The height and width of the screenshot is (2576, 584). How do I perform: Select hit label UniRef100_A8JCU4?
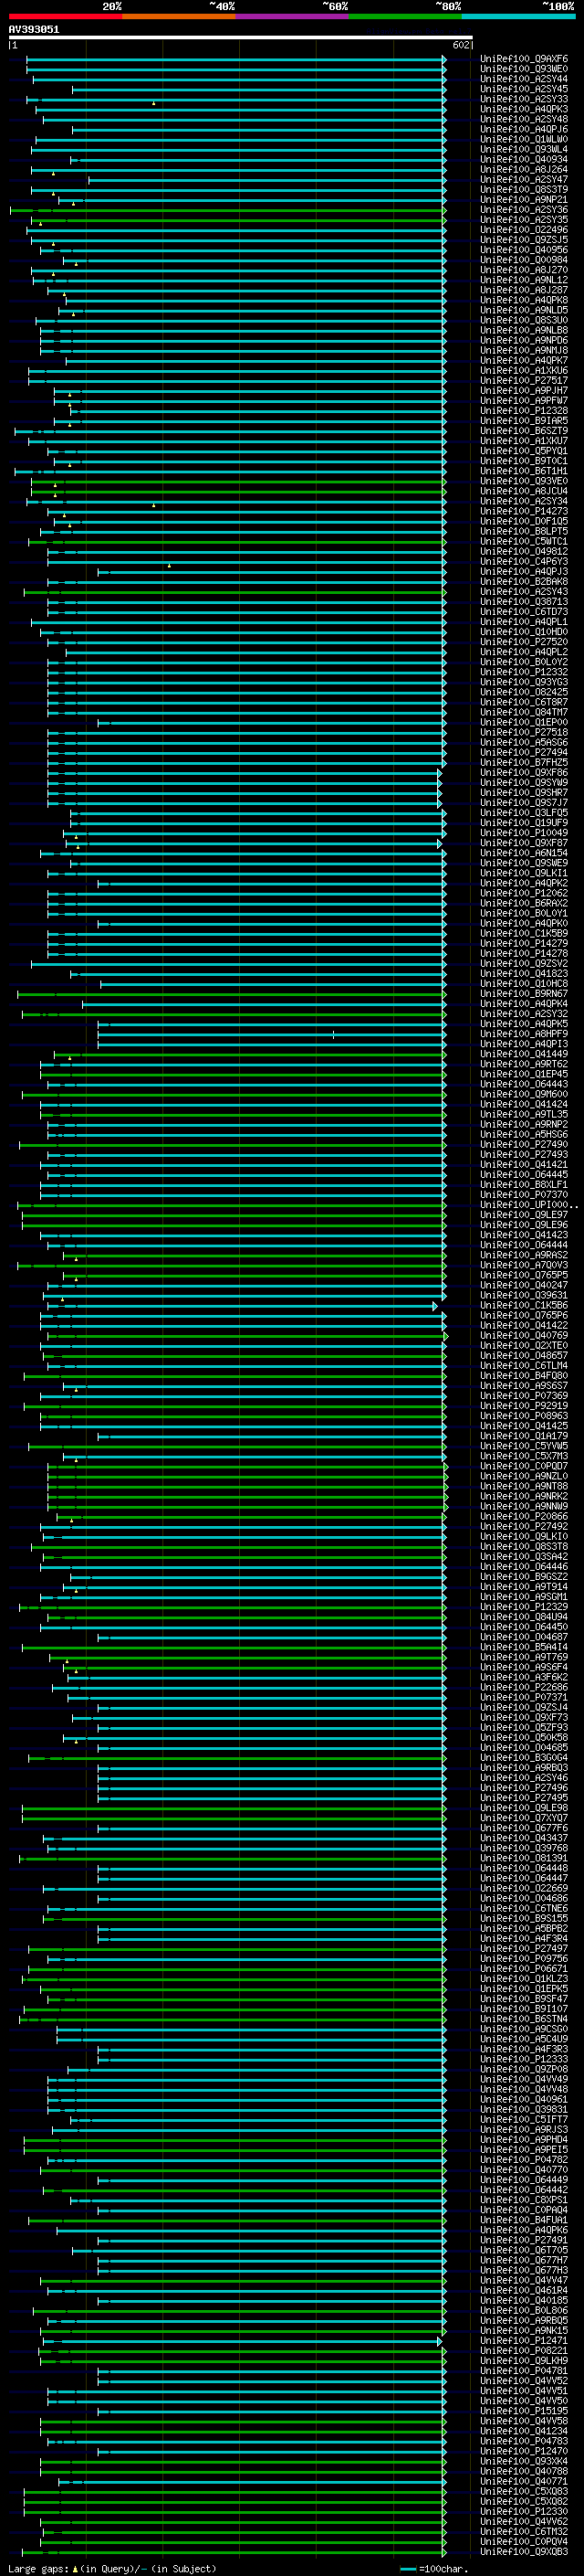523,491
